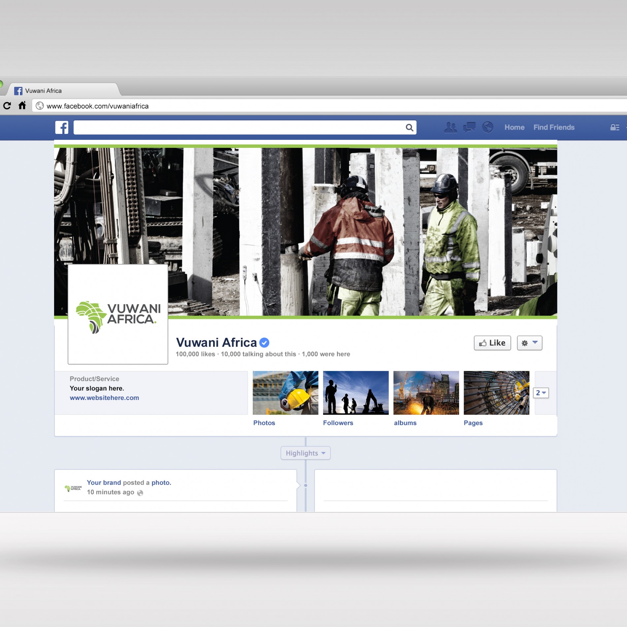Expand the Highlights dropdown
Viewport: 627px width, 627px height.
click(305, 453)
